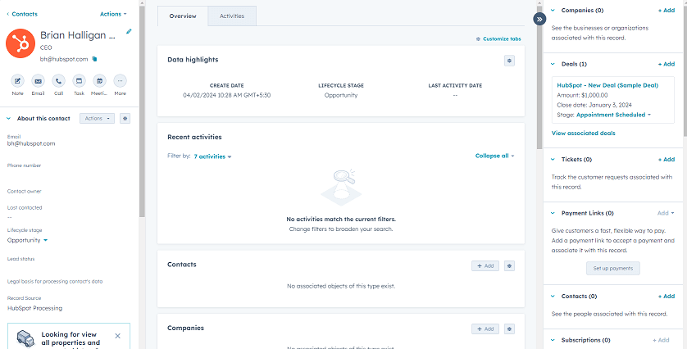Image resolution: width=687 pixels, height=349 pixels.
Task: Go back to Contacts list
Action: (22, 14)
